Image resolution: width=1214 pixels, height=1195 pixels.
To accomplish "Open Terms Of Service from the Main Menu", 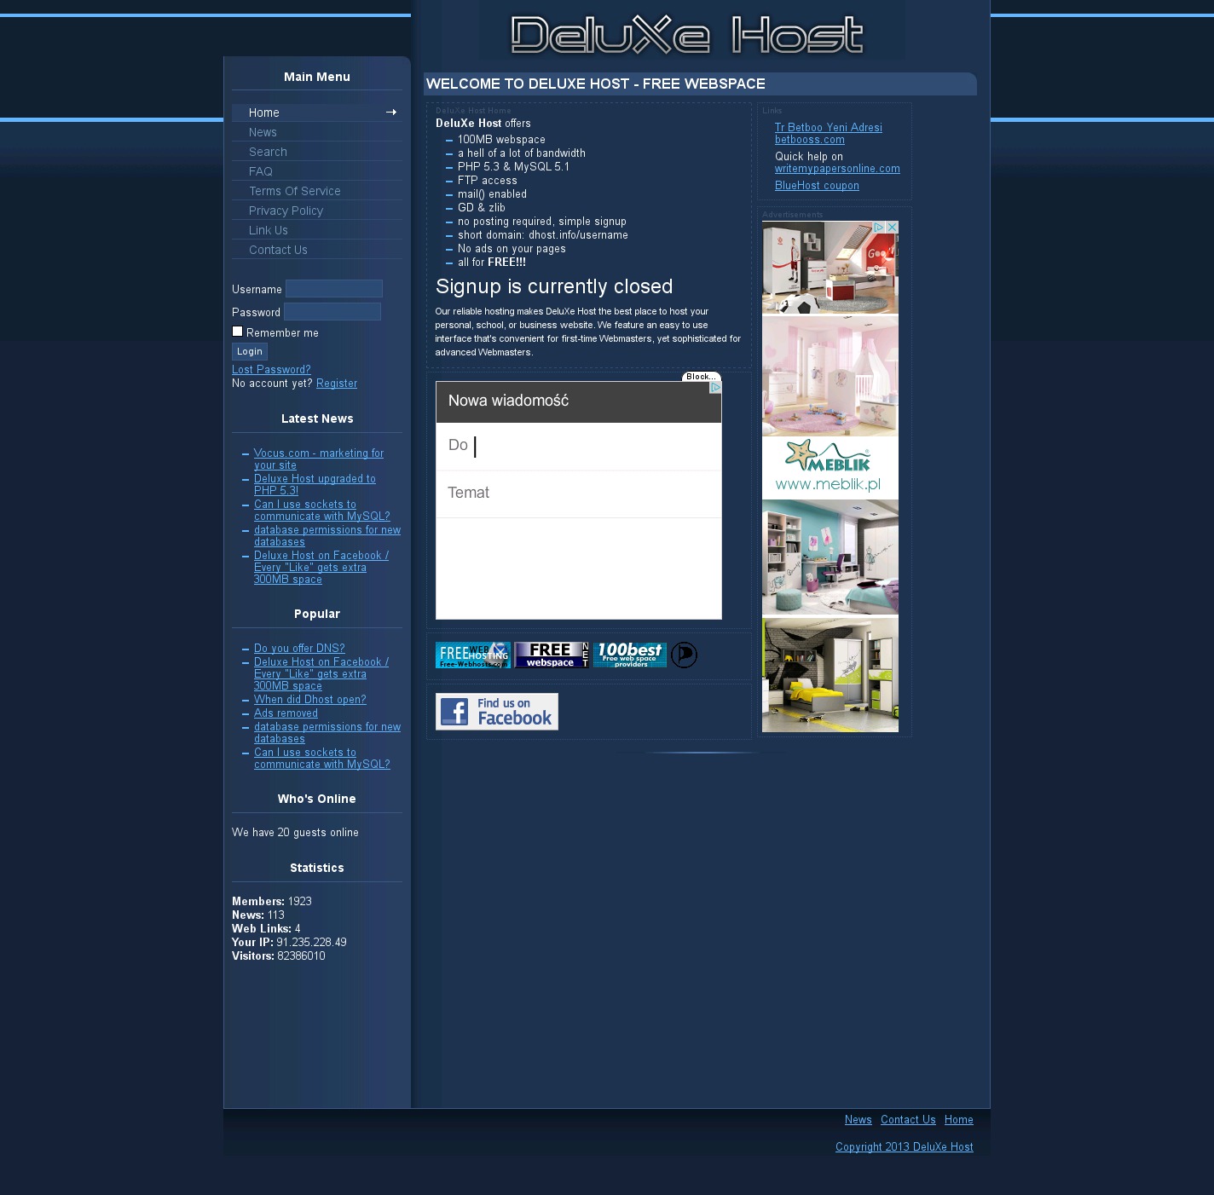I will coord(294,191).
